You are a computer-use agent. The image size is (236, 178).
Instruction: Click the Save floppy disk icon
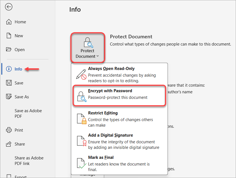[9, 83]
